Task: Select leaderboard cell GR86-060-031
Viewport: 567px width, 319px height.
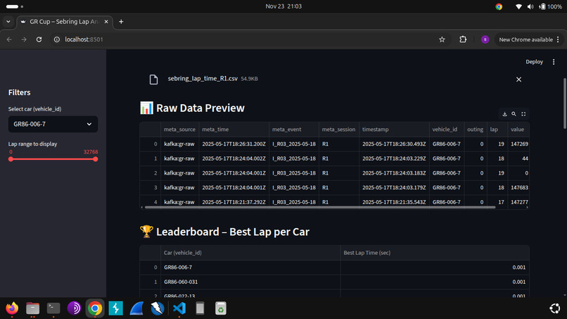Action: pyautogui.click(x=250, y=282)
